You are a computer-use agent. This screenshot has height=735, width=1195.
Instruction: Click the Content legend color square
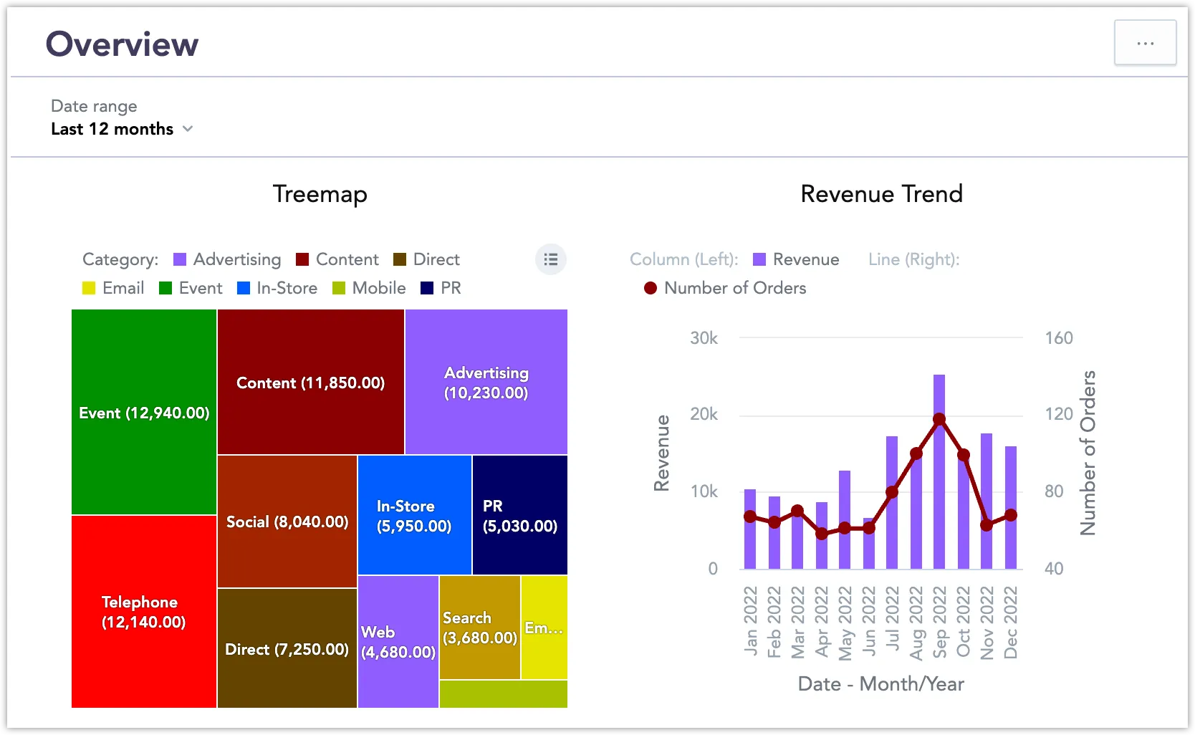coord(302,259)
